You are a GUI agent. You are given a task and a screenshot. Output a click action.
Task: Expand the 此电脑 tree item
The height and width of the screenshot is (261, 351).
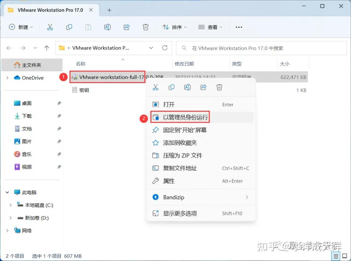tap(7, 192)
